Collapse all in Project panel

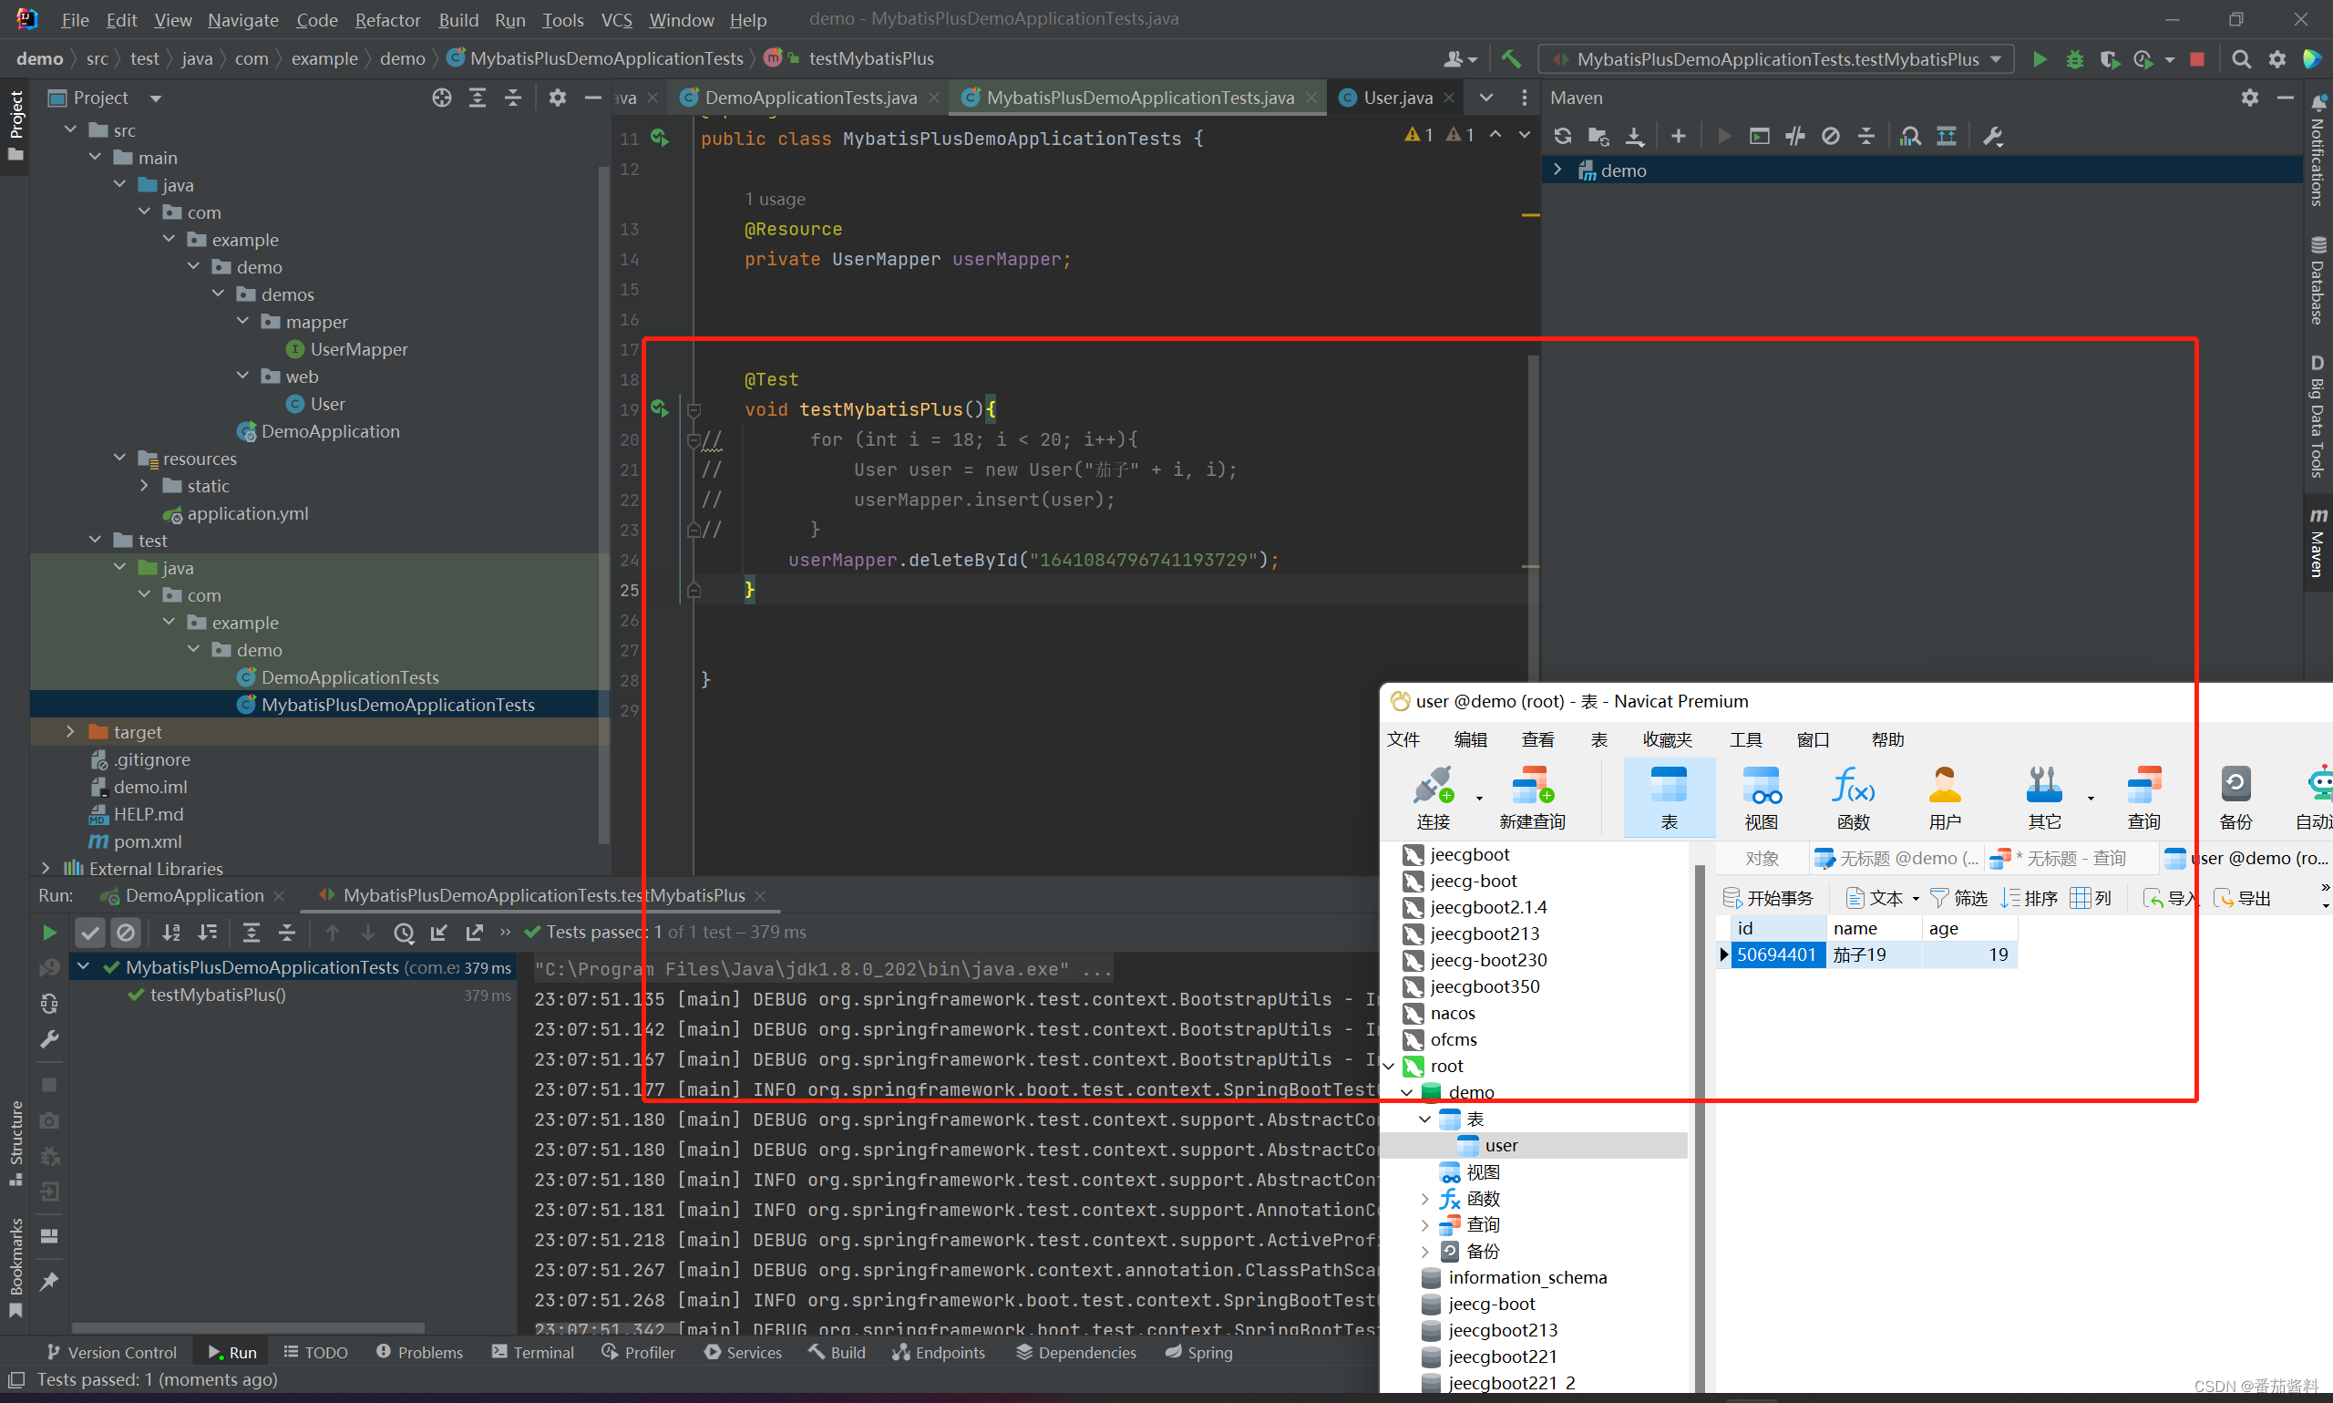tap(513, 98)
